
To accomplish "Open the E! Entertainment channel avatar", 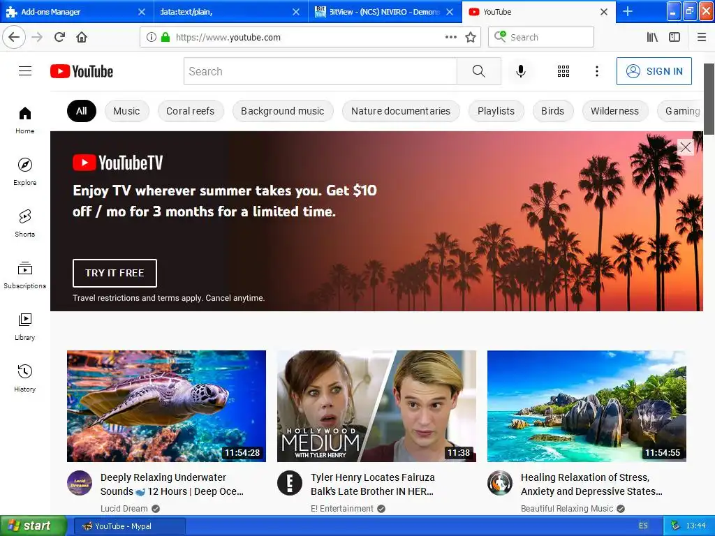I will coord(290,483).
